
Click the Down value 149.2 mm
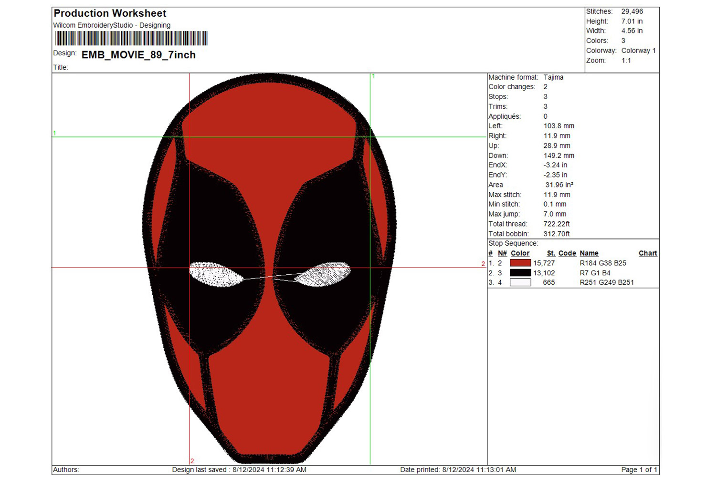pyautogui.click(x=559, y=156)
